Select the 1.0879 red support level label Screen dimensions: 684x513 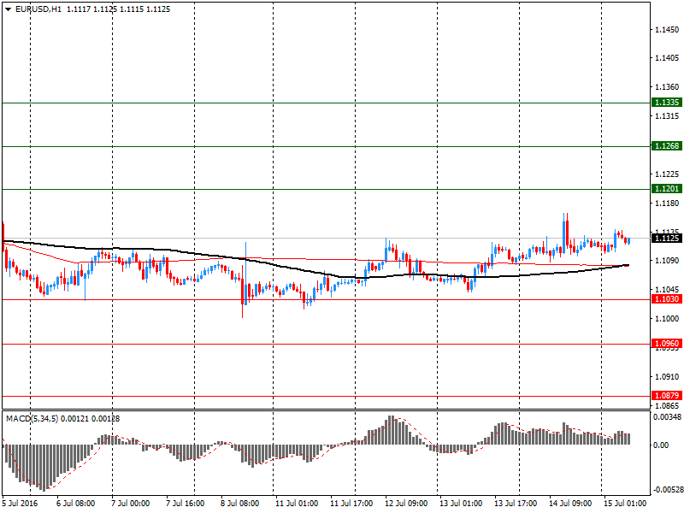click(x=667, y=396)
